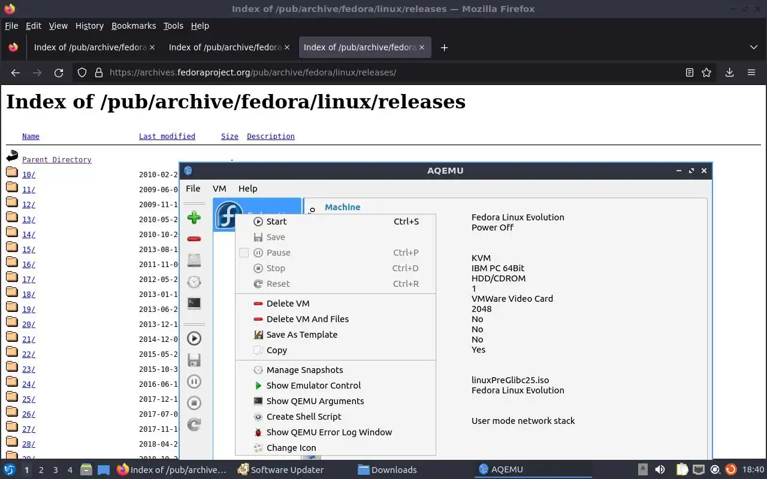Choose Start from the context menu

tap(336, 222)
